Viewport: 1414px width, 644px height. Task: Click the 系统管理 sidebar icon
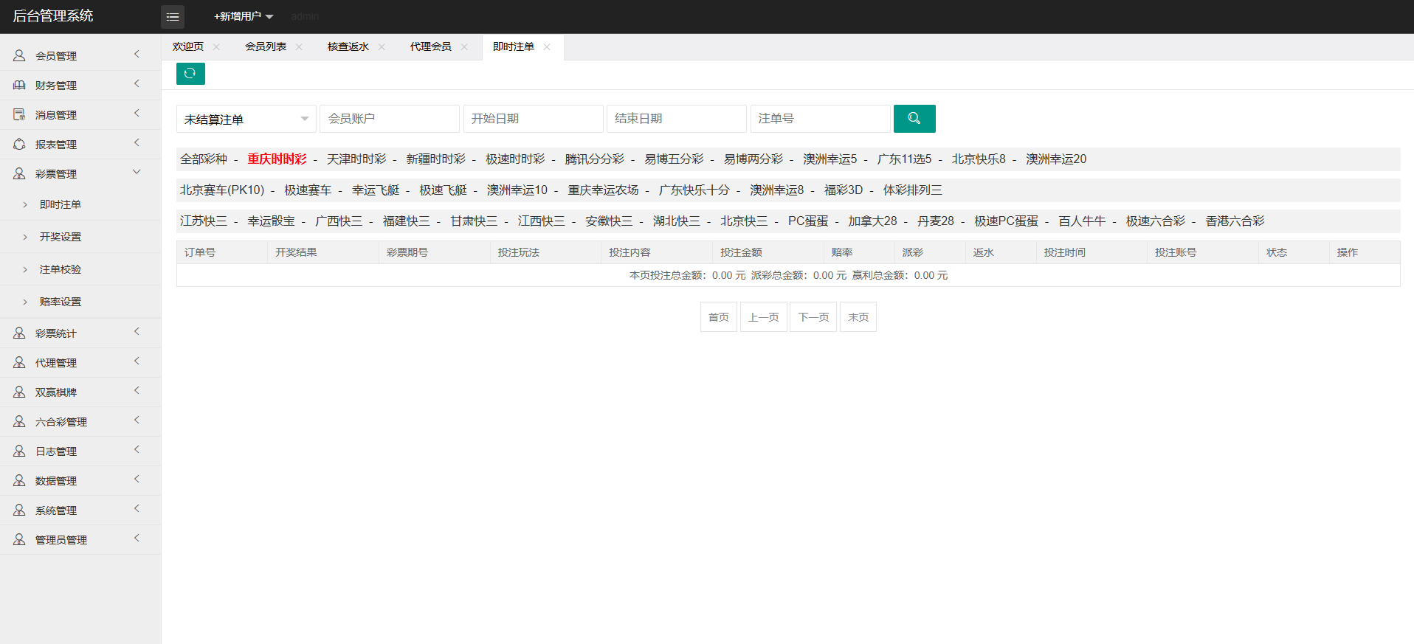pyautogui.click(x=19, y=510)
